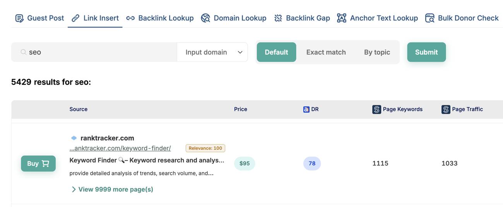Click the search magnifier icon in the search field
Viewport: 503px width, 207px height.
(x=24, y=52)
